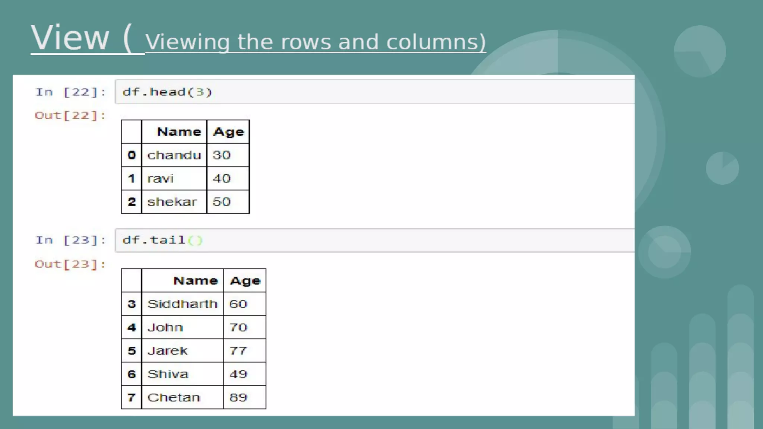Click the df.head(3) code input cell
Image resolution: width=763 pixels, height=429 pixels.
(x=374, y=92)
